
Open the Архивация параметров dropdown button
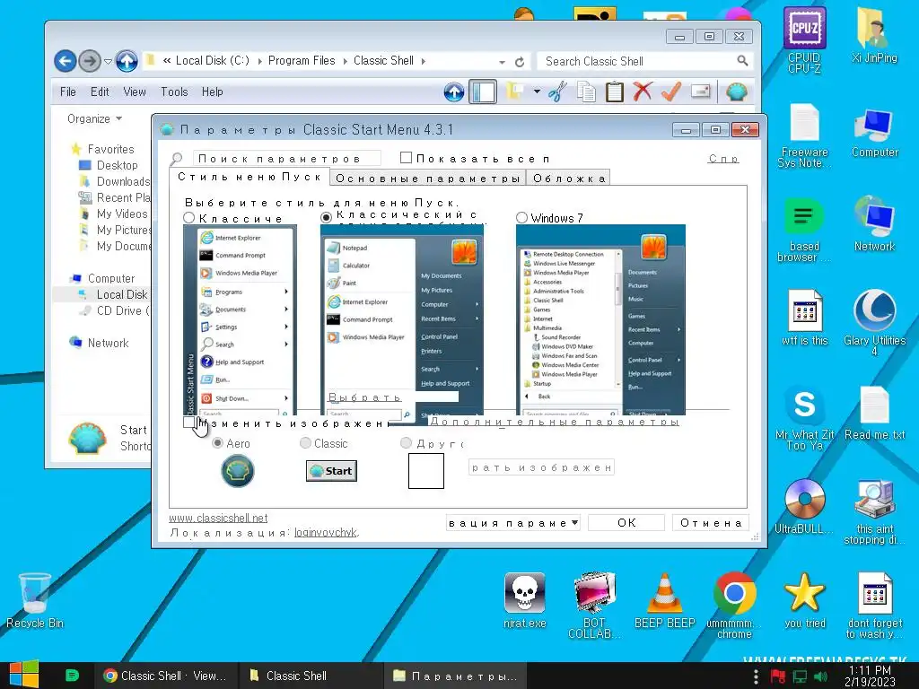512,523
